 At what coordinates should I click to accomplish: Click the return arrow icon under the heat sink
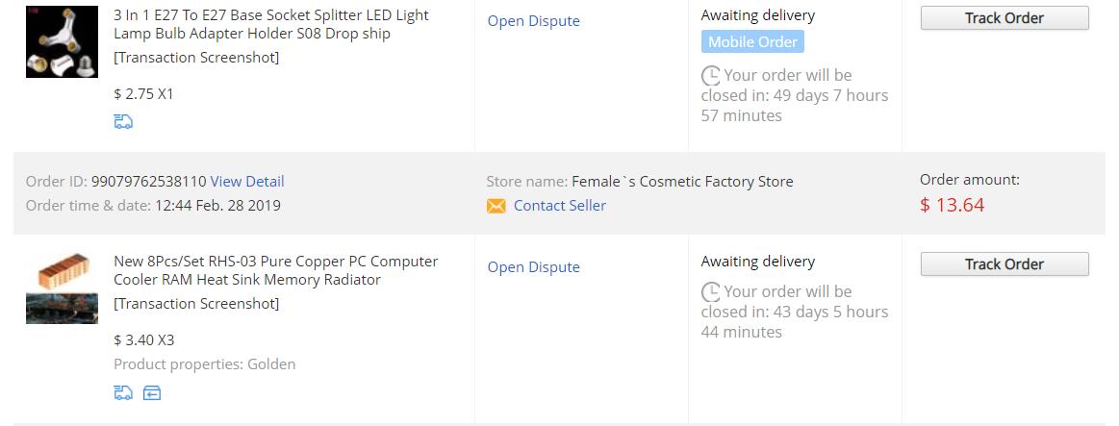coord(152,392)
